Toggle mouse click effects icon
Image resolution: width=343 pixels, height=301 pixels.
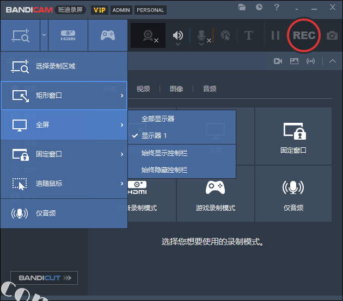[x=226, y=35]
